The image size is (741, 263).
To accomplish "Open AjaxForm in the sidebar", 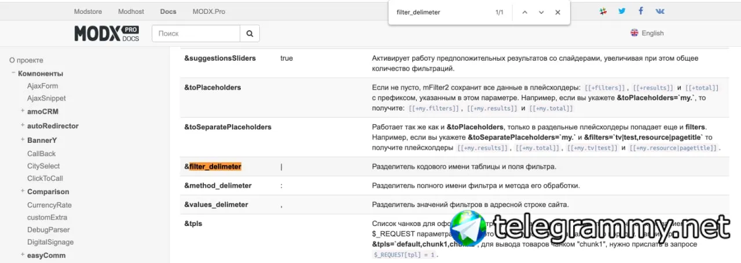I will tap(42, 86).
